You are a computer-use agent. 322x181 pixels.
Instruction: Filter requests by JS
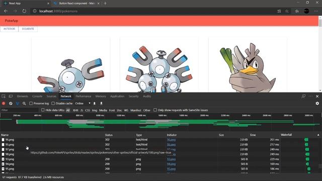click(x=82, y=110)
